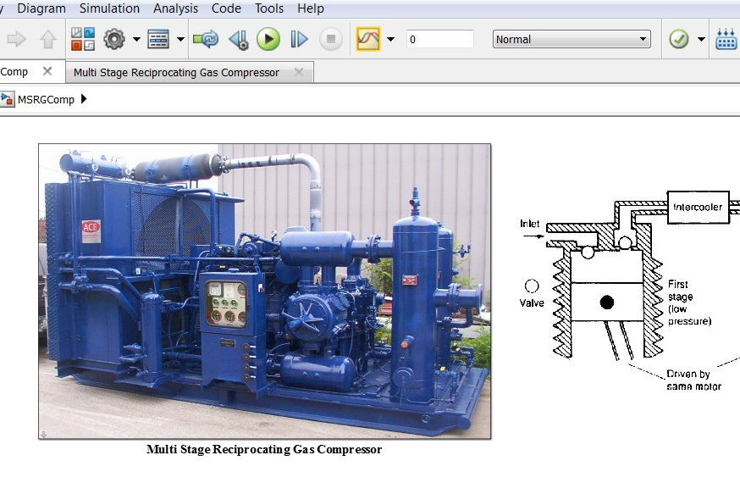Expand the MSRGComp breadcrumb arrow
This screenshot has width=740, height=494.
[83, 98]
